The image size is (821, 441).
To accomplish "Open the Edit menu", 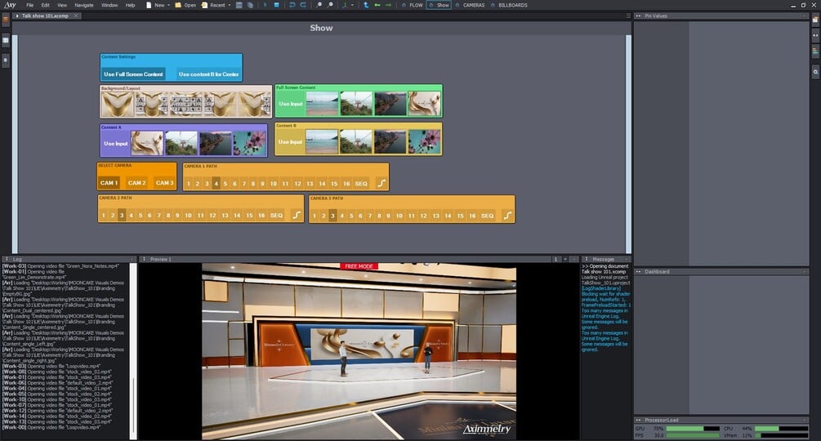I will pos(46,5).
